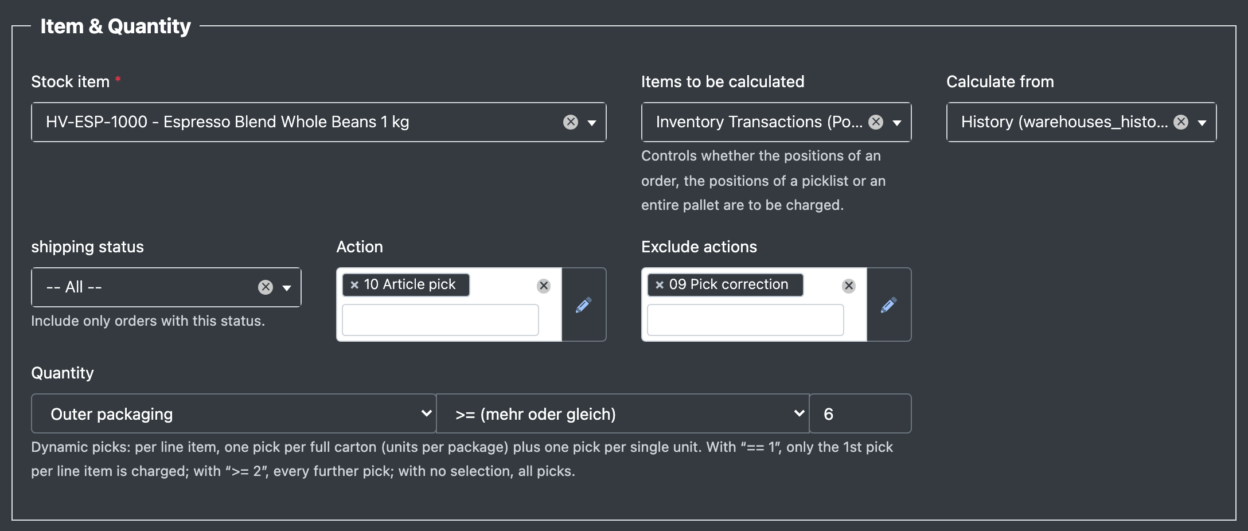
Task: Expand the shipping status dropdown
Action: (x=287, y=288)
